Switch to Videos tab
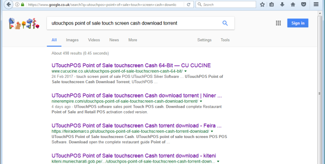The width and height of the screenshot is (325, 164). click(94, 40)
